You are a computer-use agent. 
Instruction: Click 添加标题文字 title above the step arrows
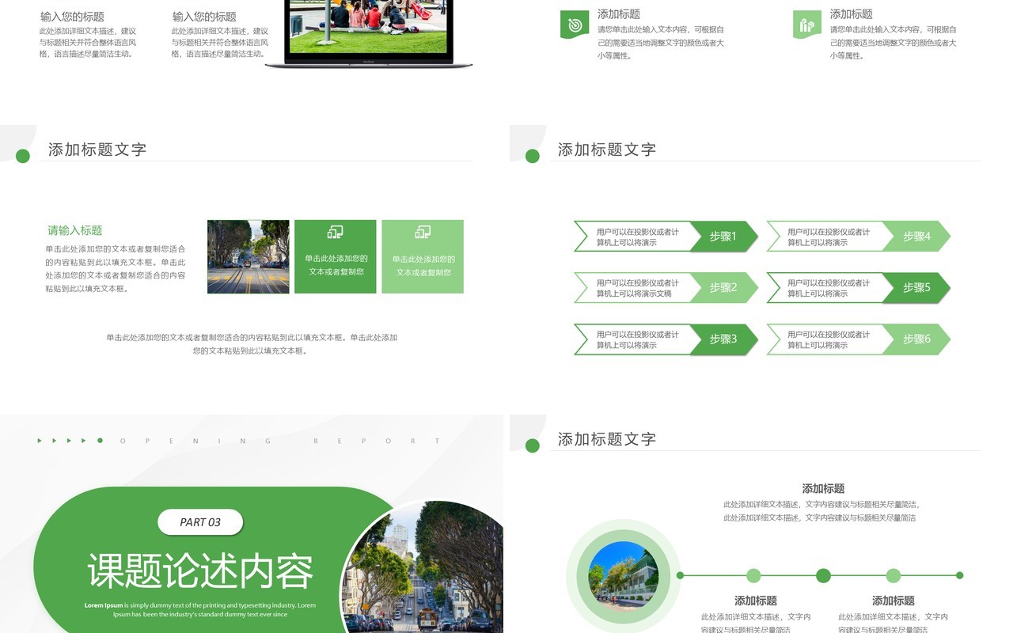[607, 150]
